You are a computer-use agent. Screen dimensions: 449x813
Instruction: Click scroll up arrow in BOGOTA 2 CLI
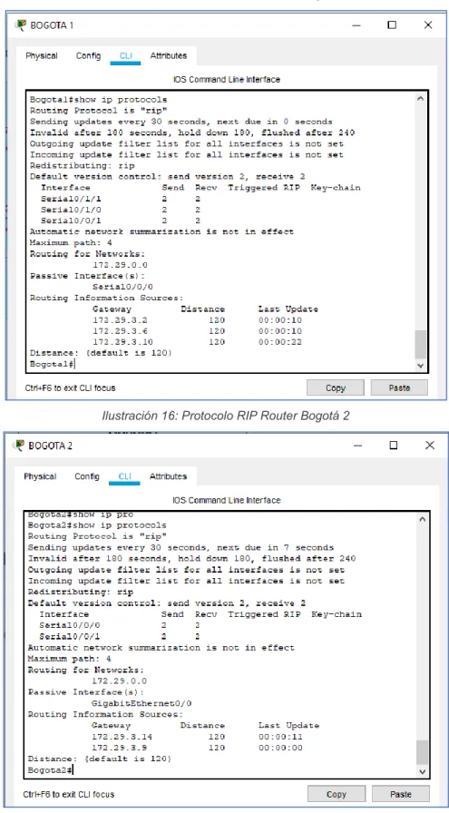pyautogui.click(x=422, y=519)
